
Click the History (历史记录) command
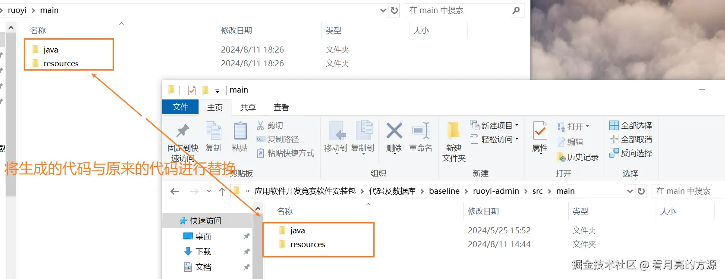(x=578, y=157)
